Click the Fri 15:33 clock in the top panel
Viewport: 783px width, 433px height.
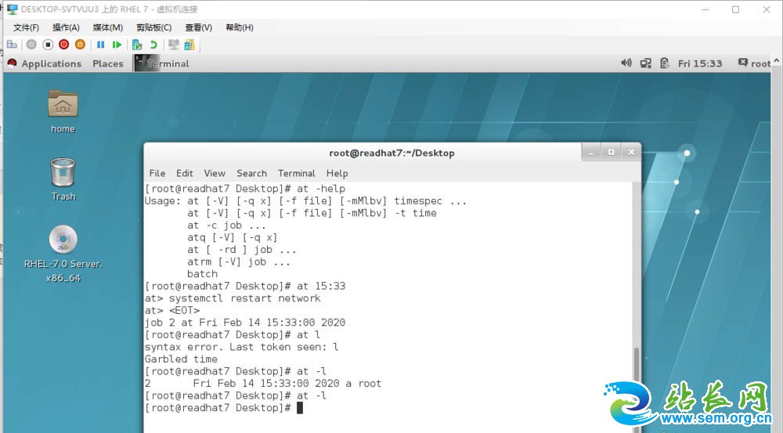coord(700,63)
